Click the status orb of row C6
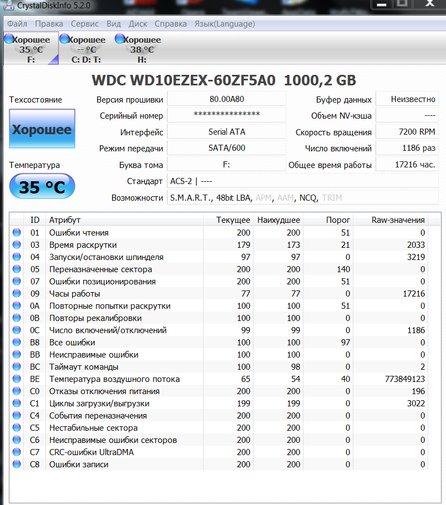This screenshot has width=446, height=505. coord(17,440)
